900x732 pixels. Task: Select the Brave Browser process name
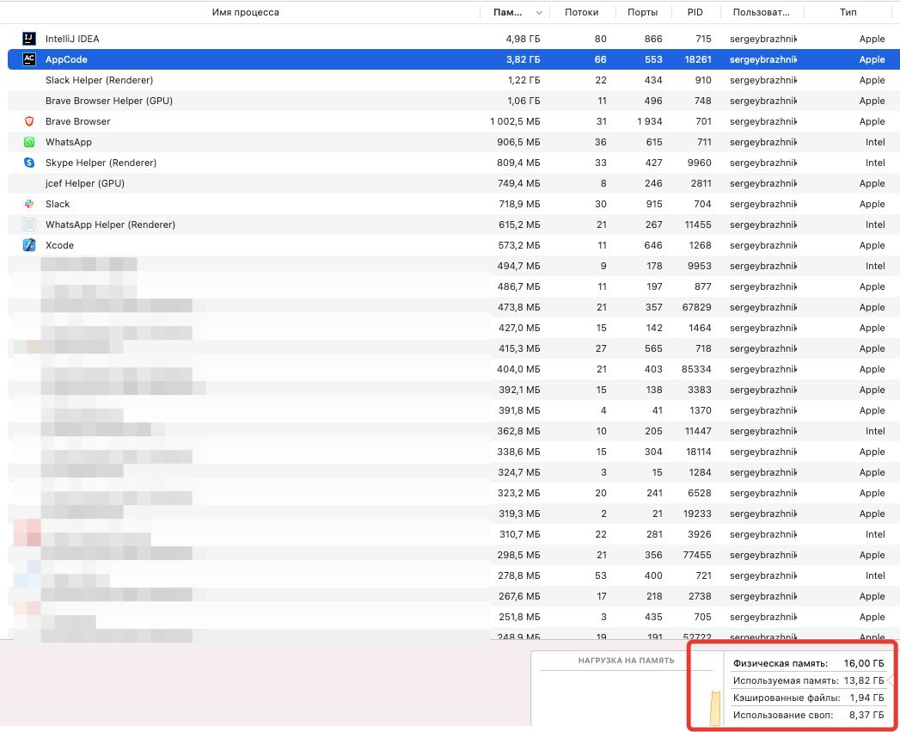(x=77, y=121)
